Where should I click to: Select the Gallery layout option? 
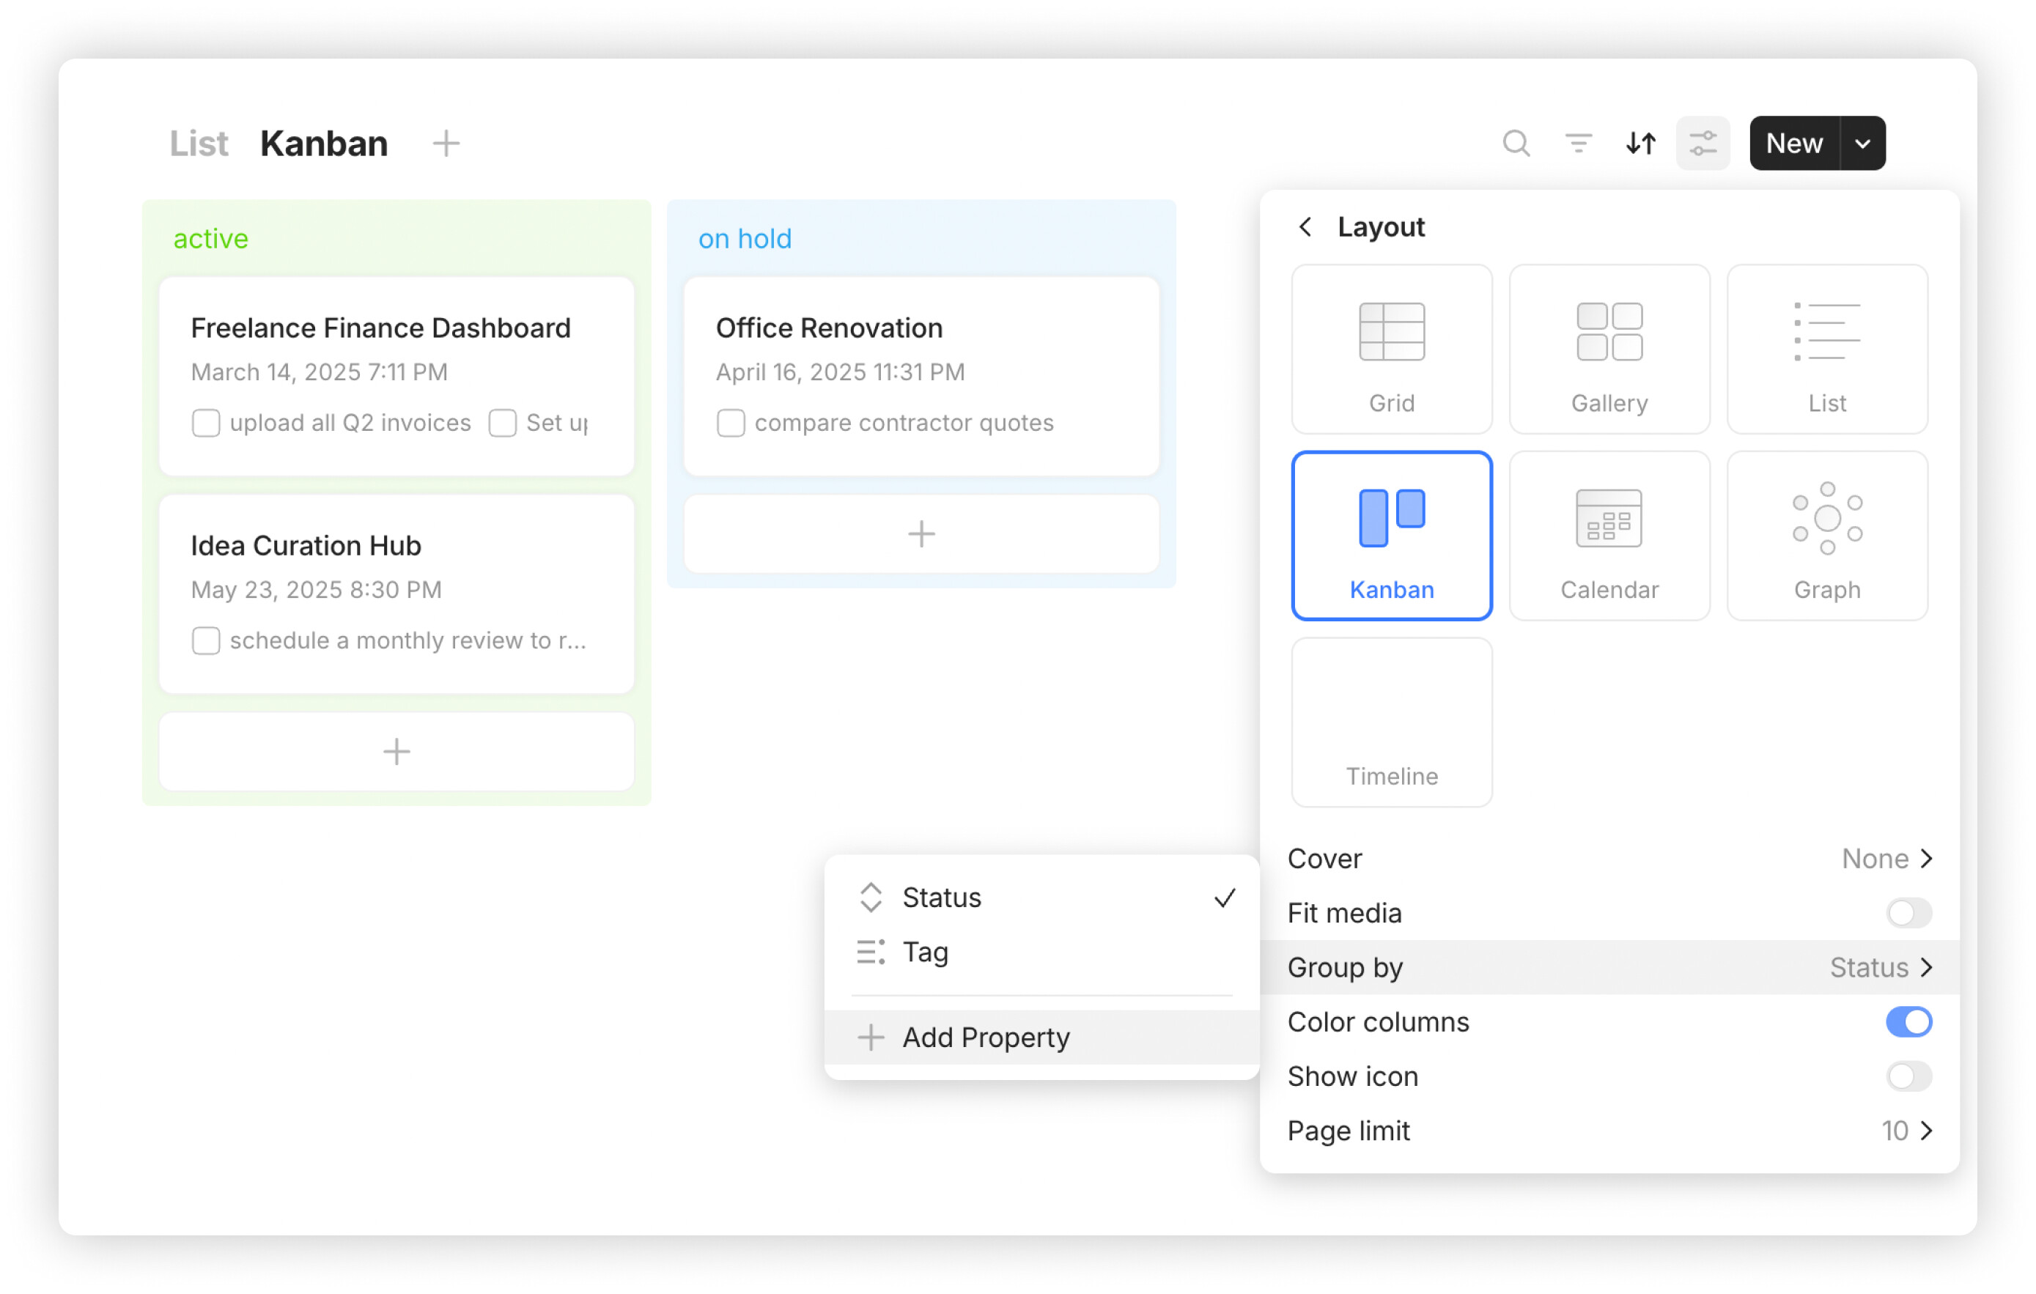pos(1609,349)
